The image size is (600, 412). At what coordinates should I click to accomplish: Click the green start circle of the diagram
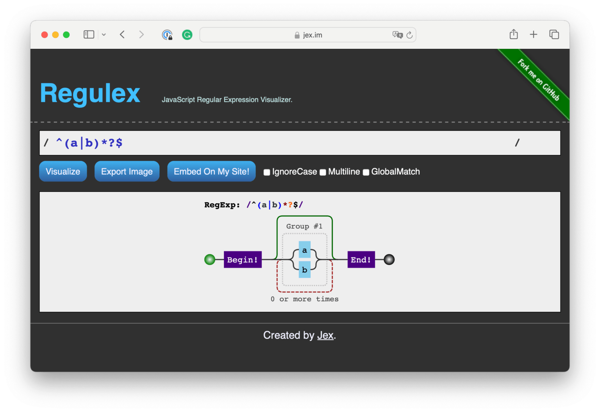click(x=210, y=259)
